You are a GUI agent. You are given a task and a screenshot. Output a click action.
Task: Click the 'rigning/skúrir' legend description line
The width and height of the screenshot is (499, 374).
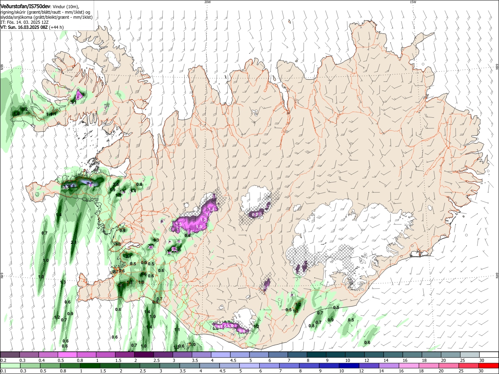[x=45, y=12]
